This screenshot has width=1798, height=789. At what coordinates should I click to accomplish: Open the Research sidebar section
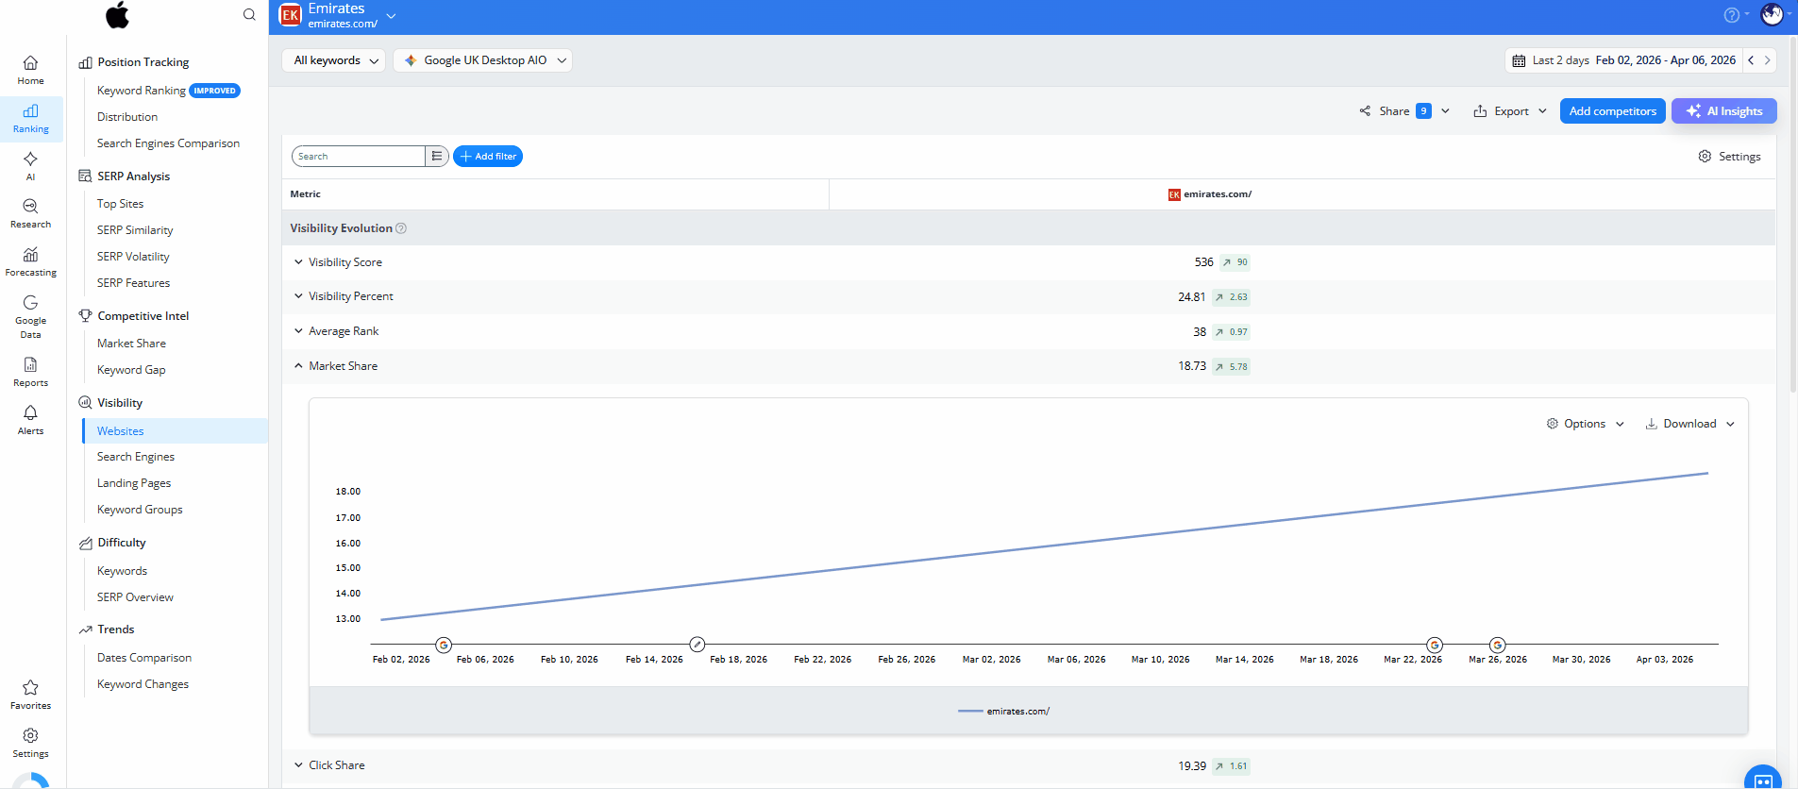30,213
